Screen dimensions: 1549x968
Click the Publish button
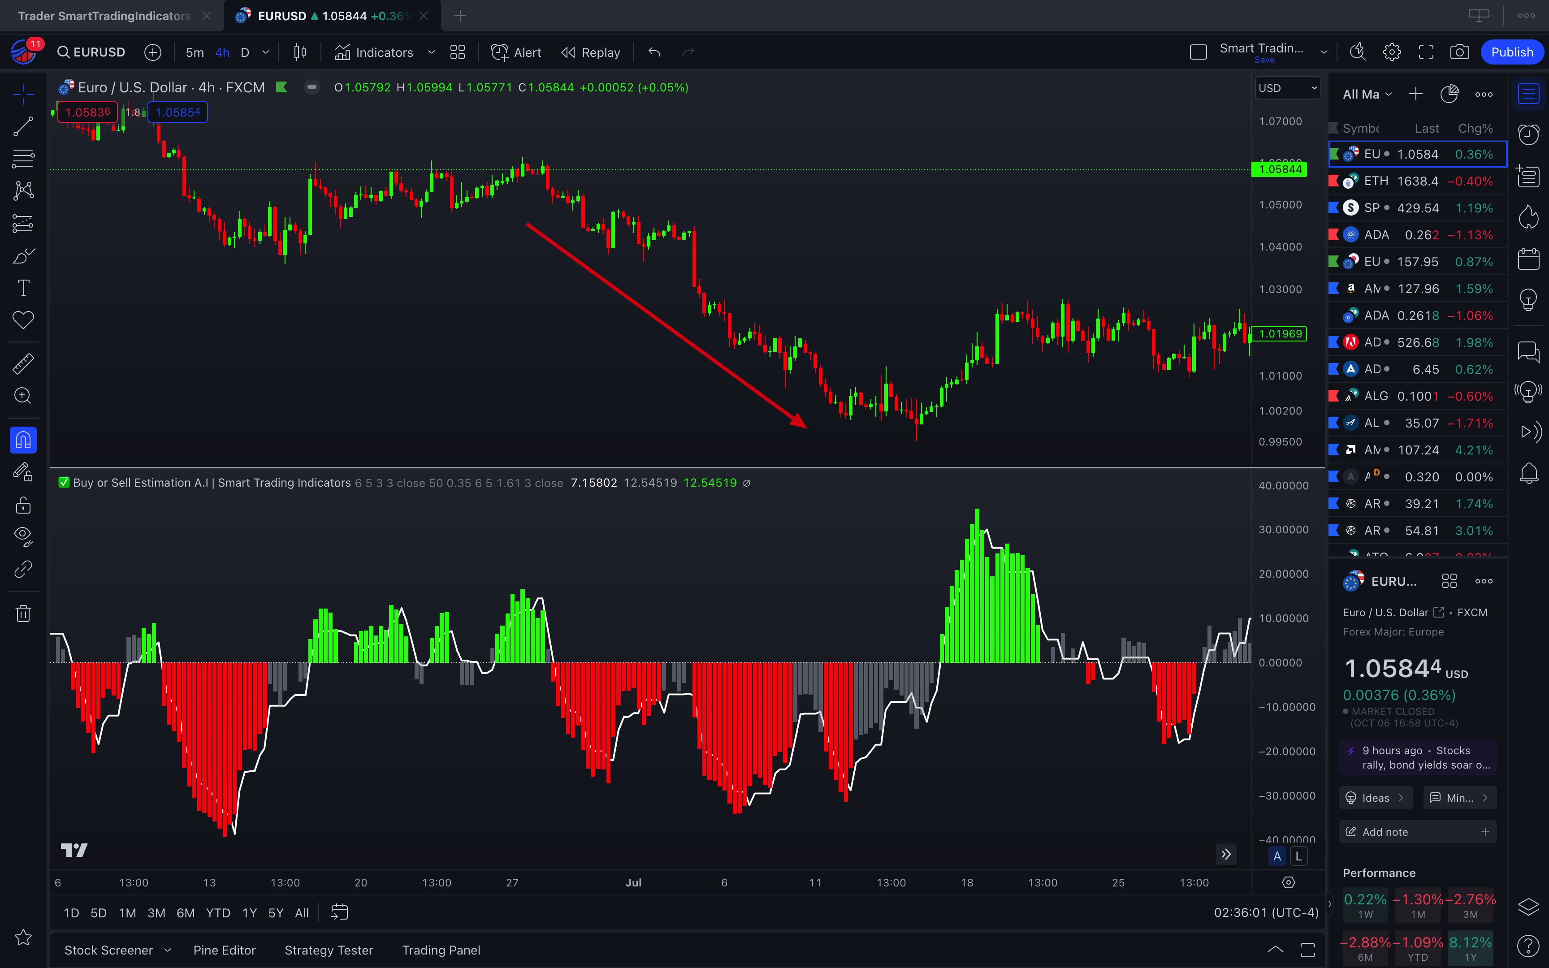[x=1512, y=52]
